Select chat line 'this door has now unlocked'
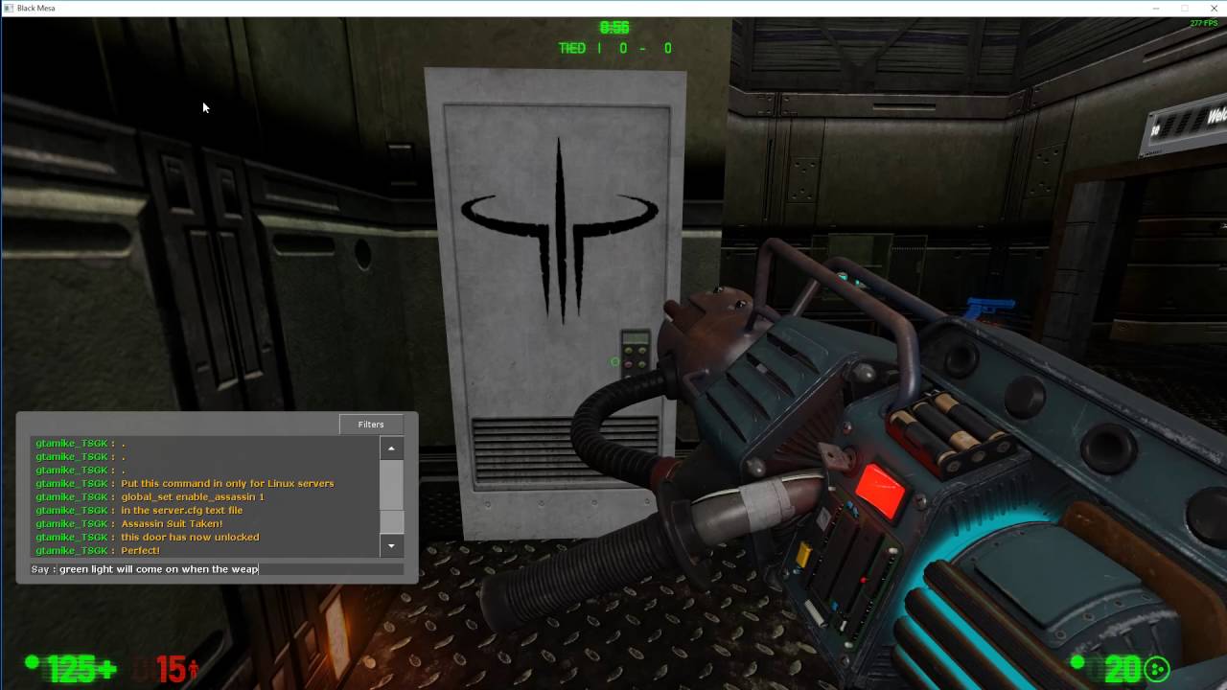1227x690 pixels. click(190, 538)
